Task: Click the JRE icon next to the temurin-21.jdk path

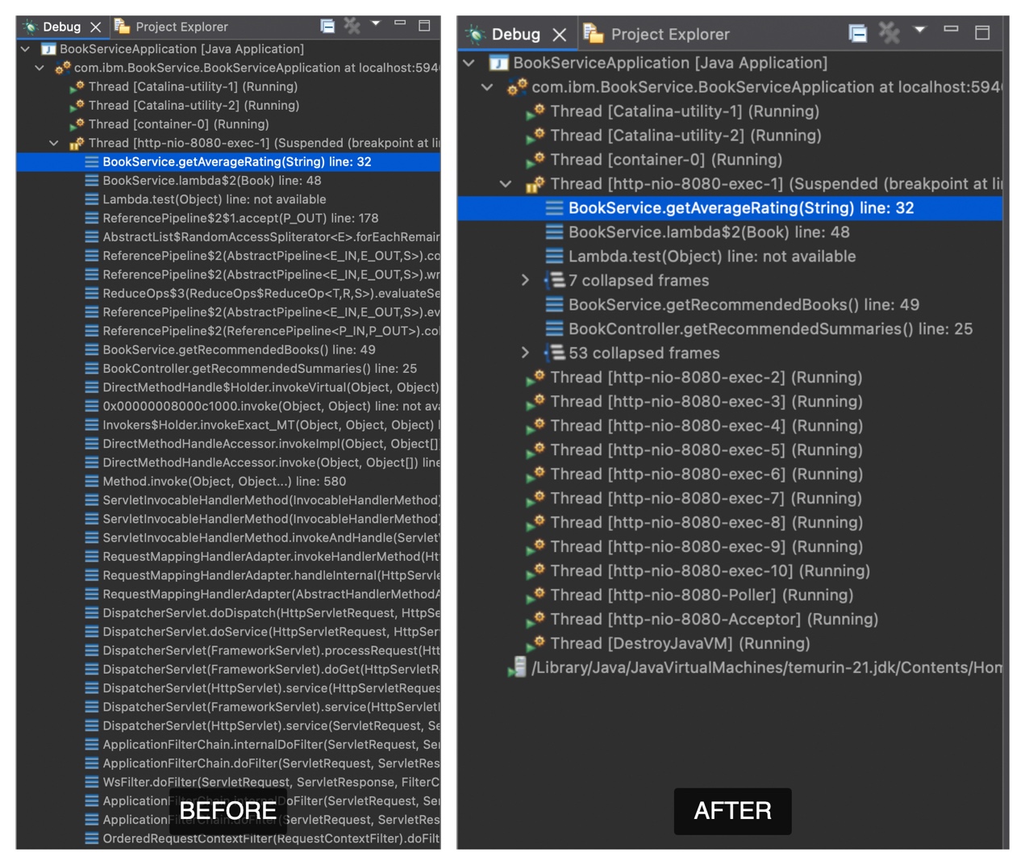Action: (x=517, y=667)
